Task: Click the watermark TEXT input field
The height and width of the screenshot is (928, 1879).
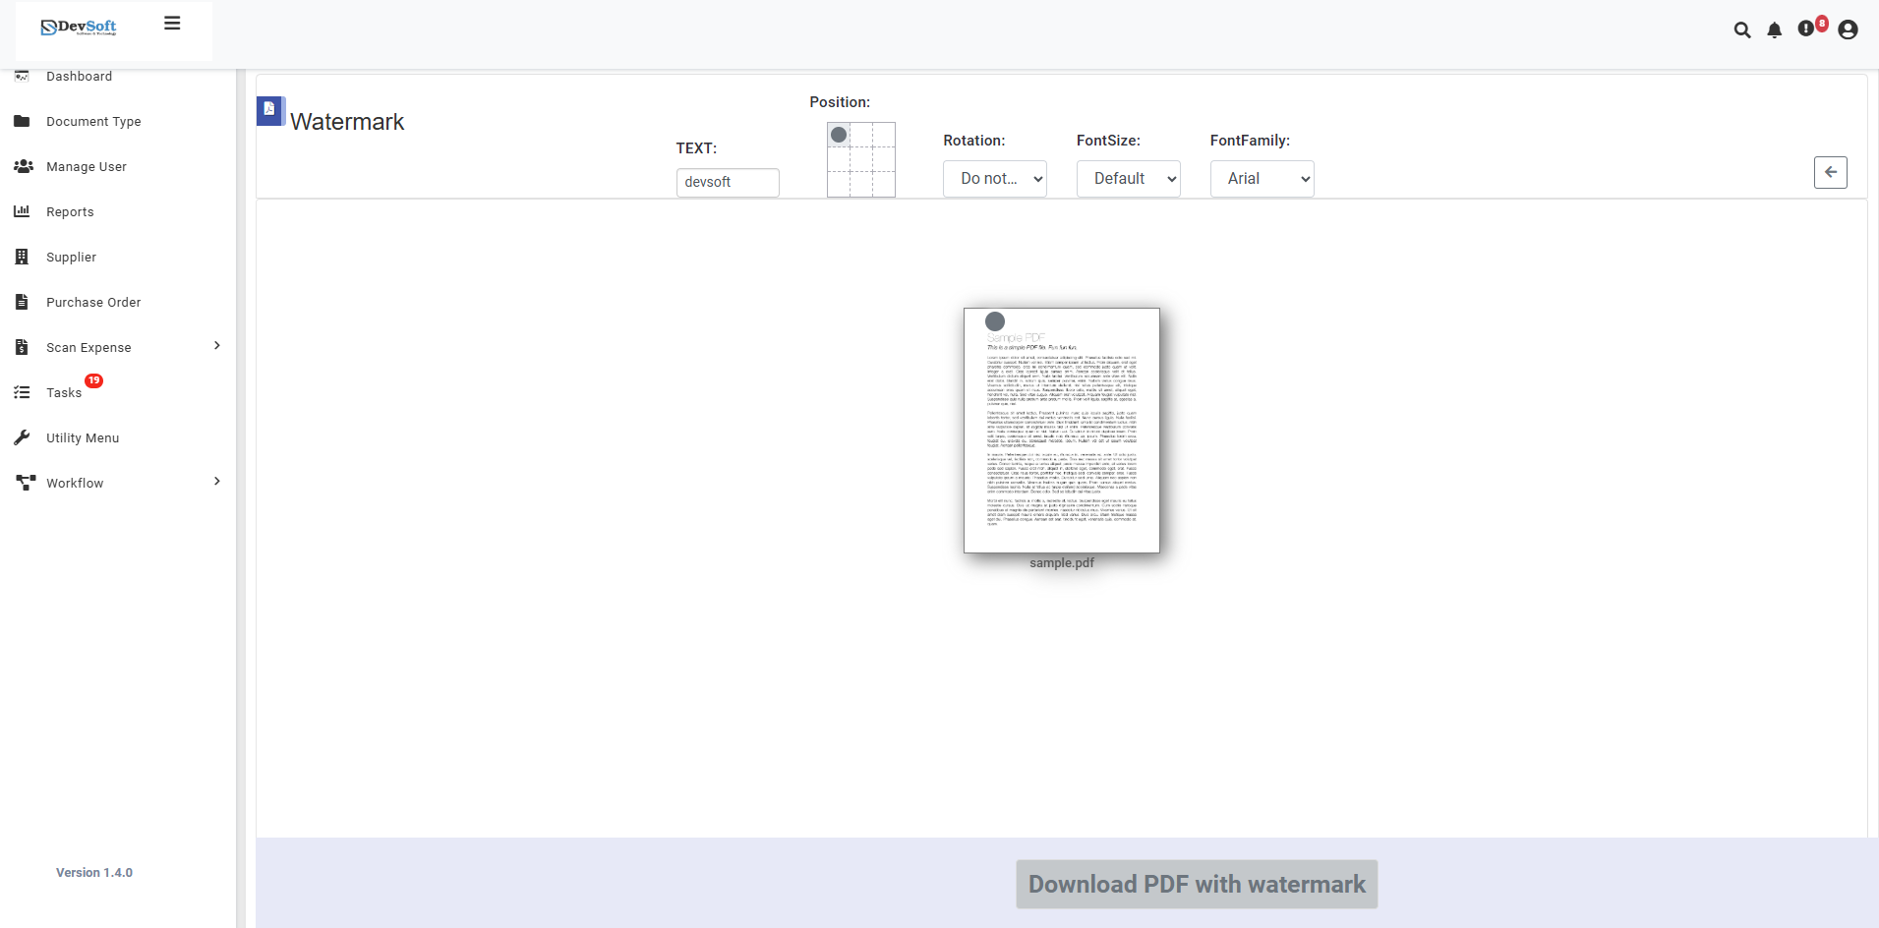Action: coord(728,183)
